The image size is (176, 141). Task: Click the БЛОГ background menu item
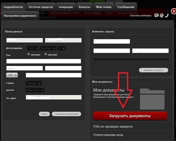click(110, 13)
